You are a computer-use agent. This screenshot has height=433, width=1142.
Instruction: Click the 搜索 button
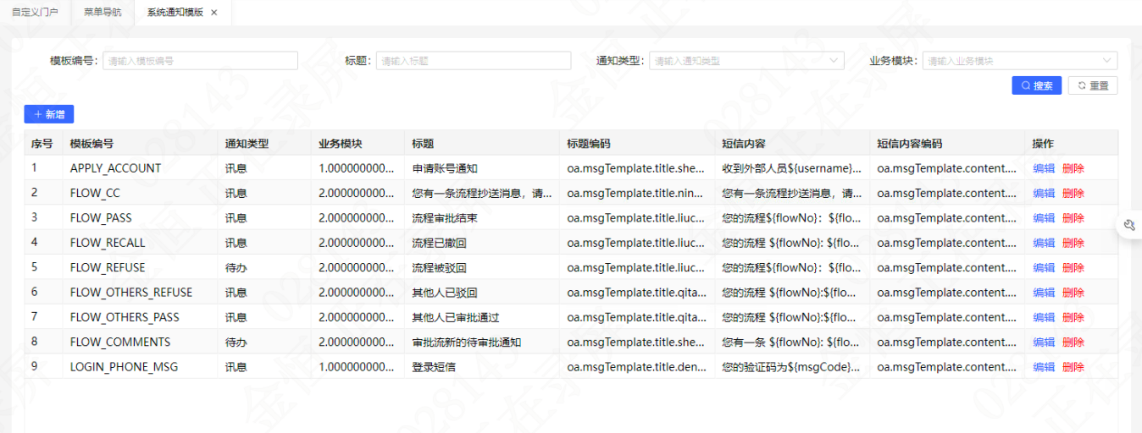[x=1037, y=85]
